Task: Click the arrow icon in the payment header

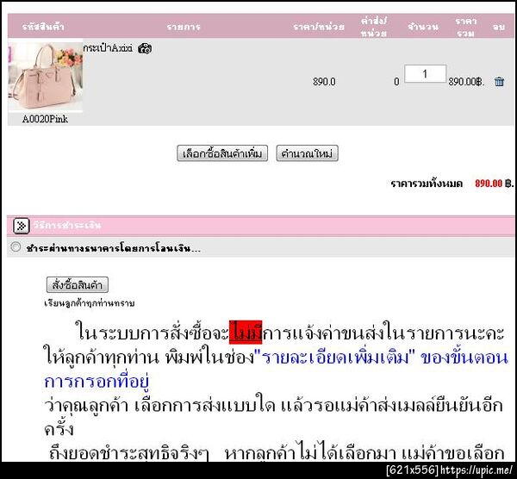Action: pyautogui.click(x=21, y=226)
